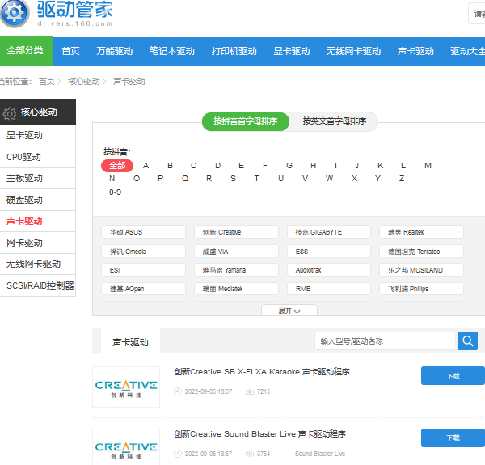
Task: Filter brands by 0-9
Action: point(115,192)
